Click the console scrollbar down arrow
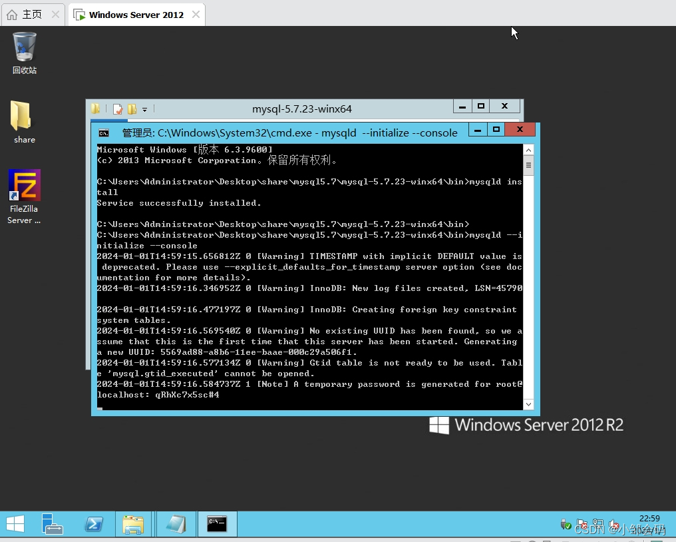The width and height of the screenshot is (676, 542). (x=528, y=404)
